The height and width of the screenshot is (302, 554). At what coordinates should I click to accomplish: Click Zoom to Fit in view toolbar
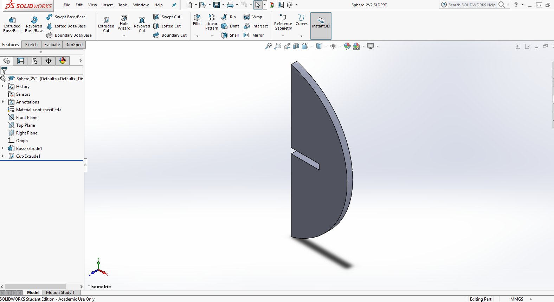pos(269,46)
